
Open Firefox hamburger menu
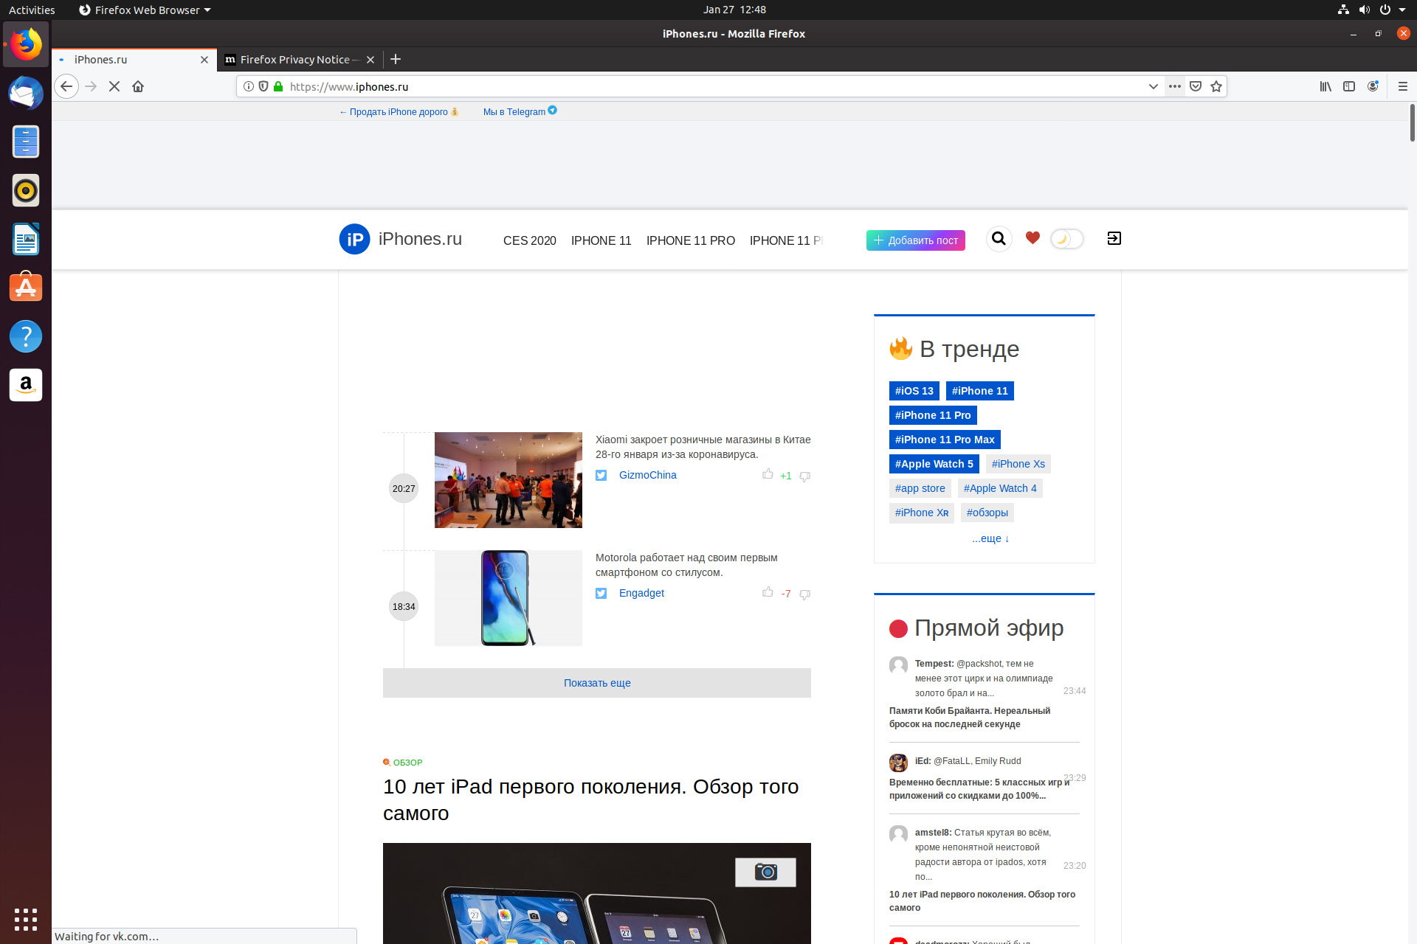pyautogui.click(x=1402, y=86)
